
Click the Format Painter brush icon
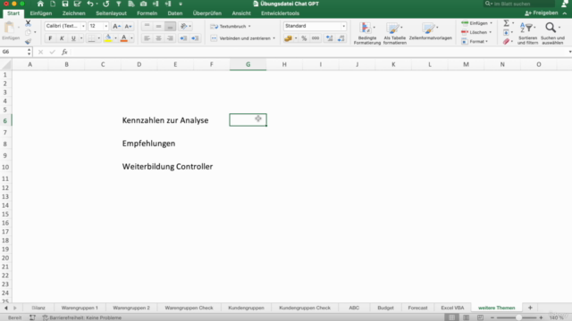[x=28, y=42]
